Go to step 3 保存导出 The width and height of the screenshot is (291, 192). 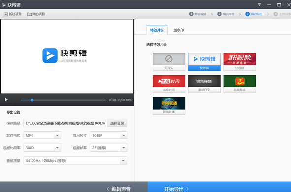(x=254, y=14)
